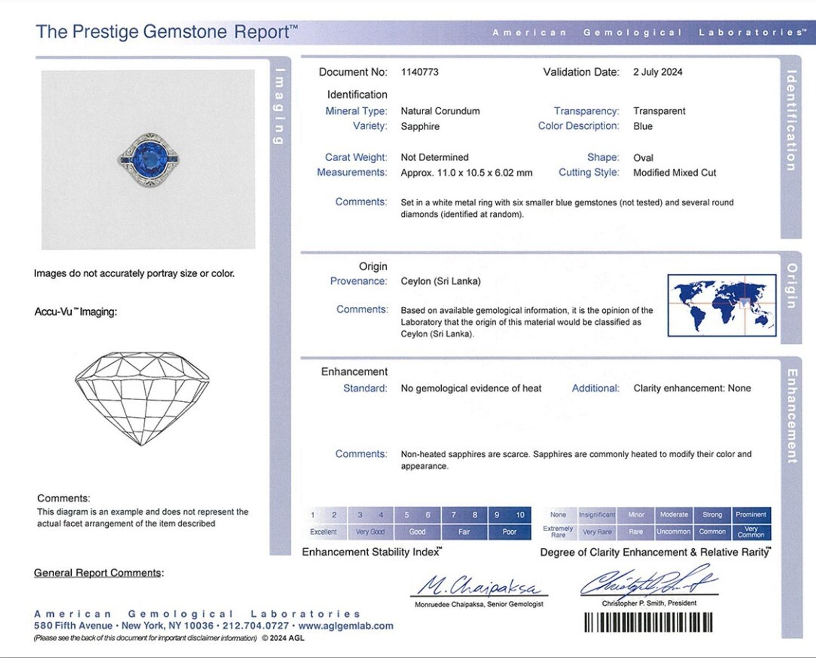Click the 'Poor' stability index cell

tap(510, 532)
